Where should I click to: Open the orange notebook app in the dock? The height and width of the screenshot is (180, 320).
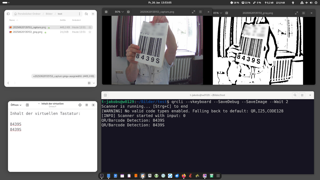(136, 176)
